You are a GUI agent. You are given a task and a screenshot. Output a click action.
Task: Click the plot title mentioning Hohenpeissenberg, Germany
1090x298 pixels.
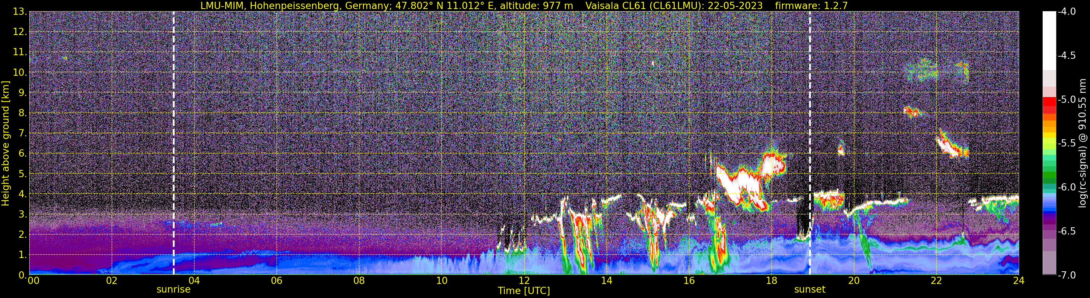pos(524,5)
